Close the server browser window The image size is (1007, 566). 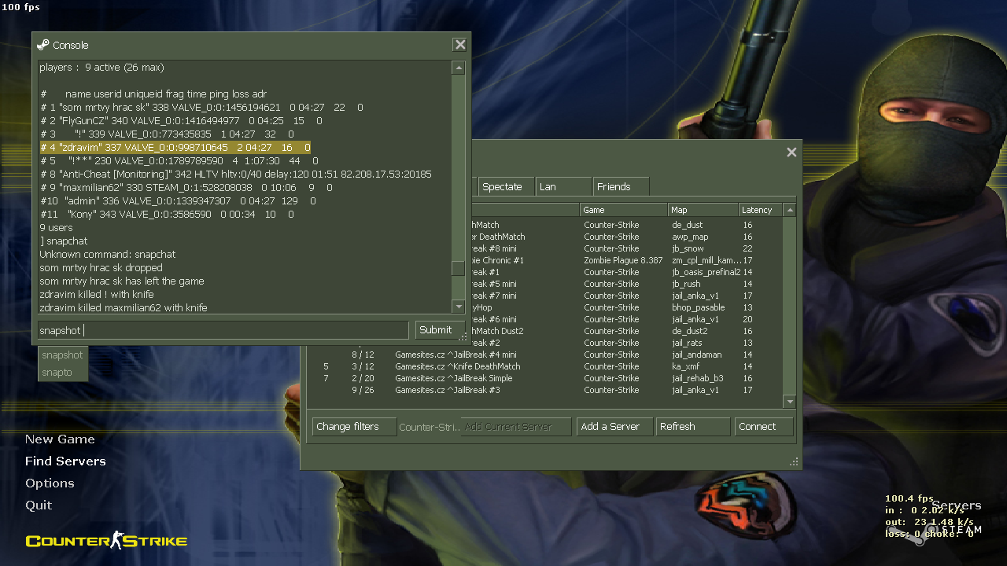tap(791, 153)
